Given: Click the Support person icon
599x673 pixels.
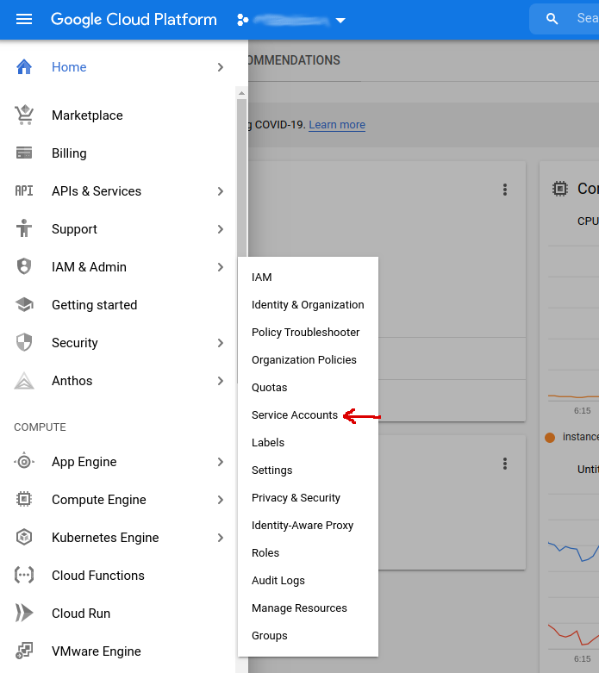Looking at the screenshot, I should [24, 228].
